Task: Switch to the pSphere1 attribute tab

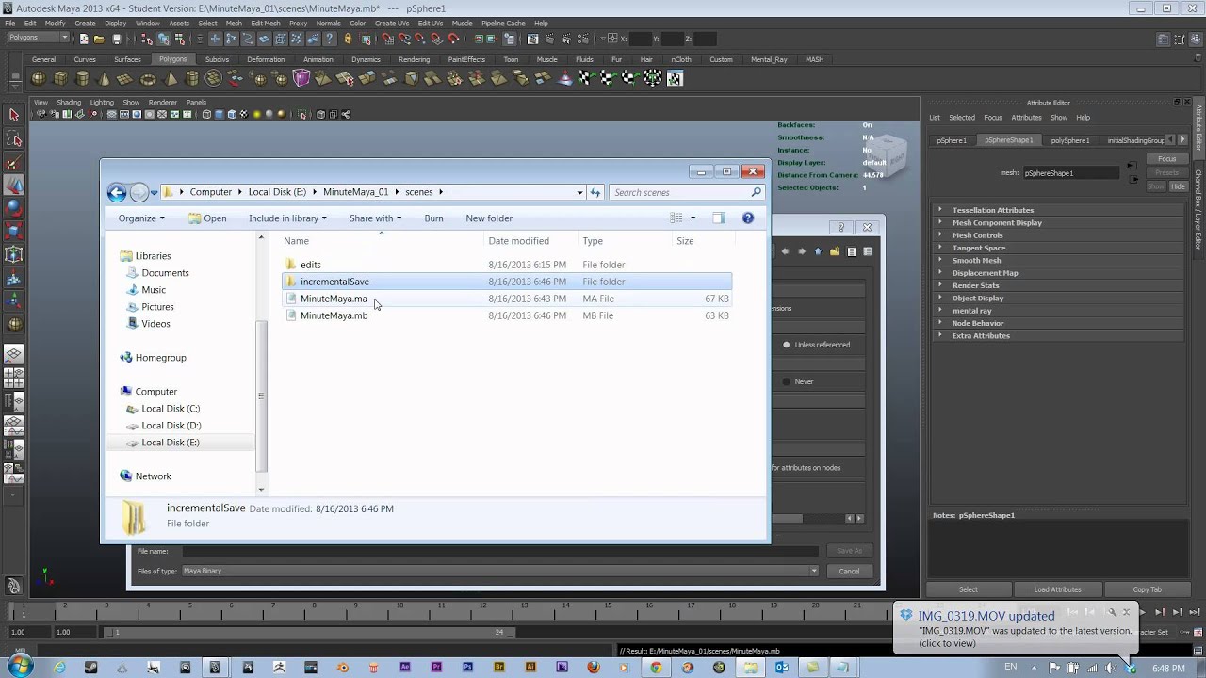Action: (952, 140)
